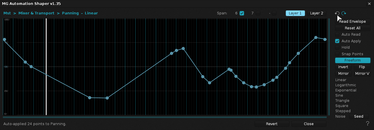Enable the Span dash checkbox

(274, 13)
